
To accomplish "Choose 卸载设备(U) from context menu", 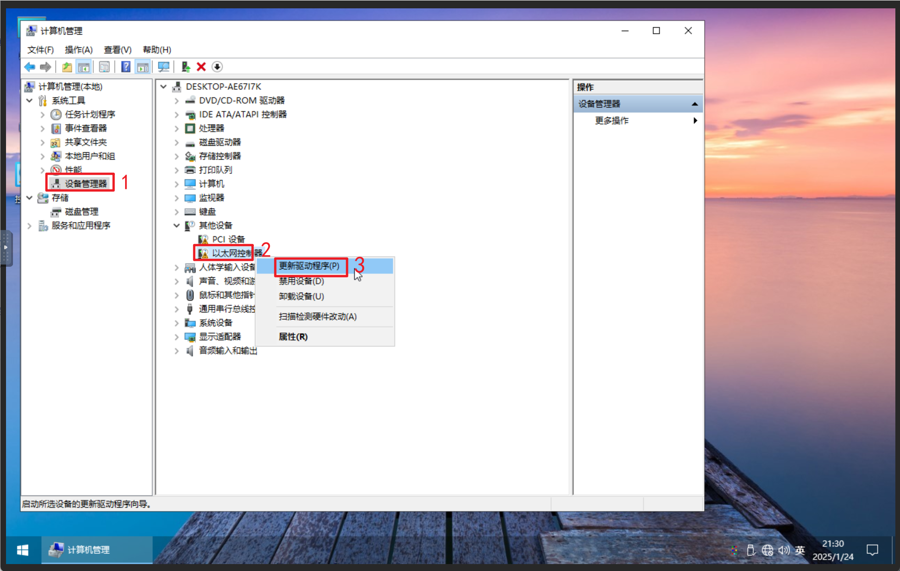I will 301,296.
